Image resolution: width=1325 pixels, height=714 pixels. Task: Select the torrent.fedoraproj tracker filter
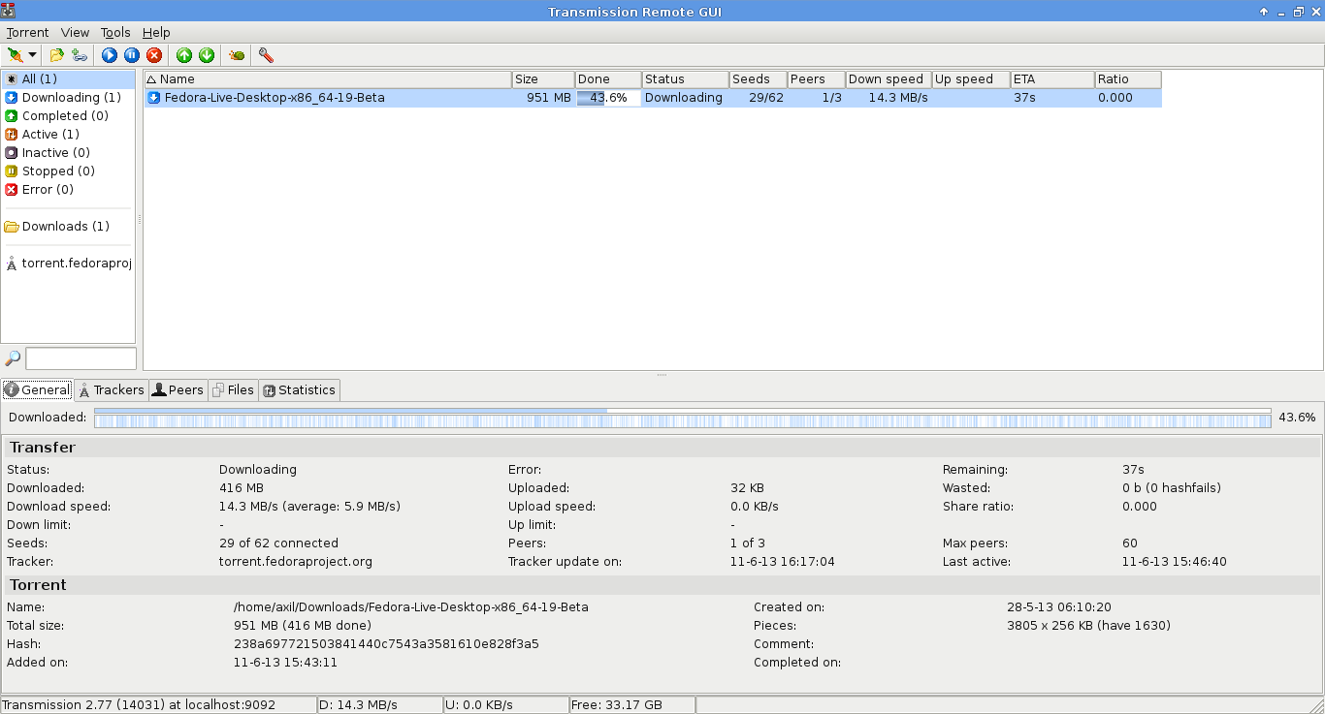click(x=68, y=264)
